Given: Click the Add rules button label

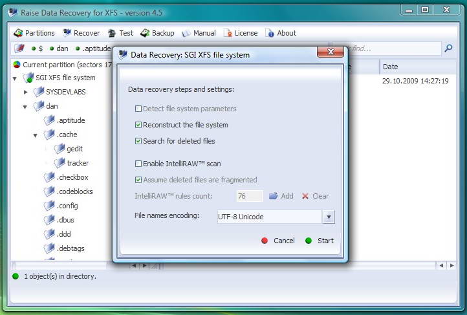Looking at the screenshot, I should (x=287, y=196).
